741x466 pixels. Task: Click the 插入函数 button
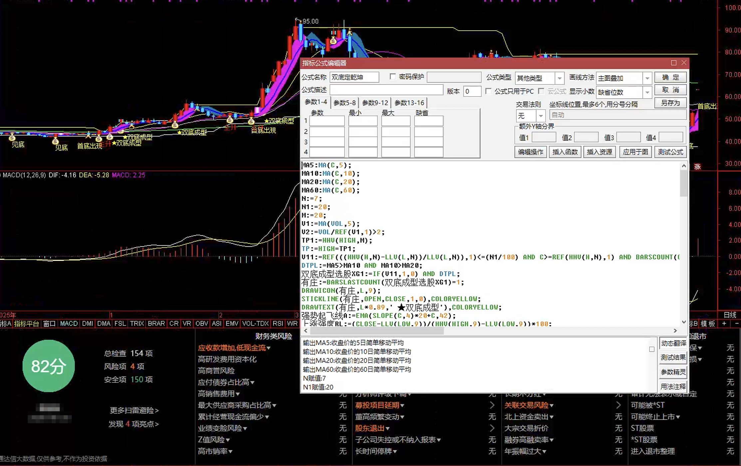(x=565, y=152)
